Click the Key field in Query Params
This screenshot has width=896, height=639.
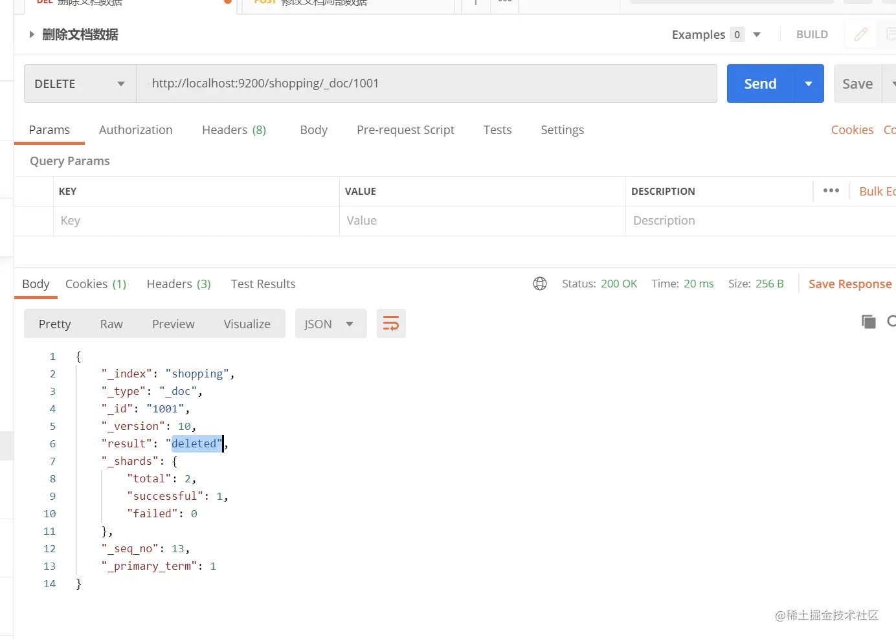(194, 221)
